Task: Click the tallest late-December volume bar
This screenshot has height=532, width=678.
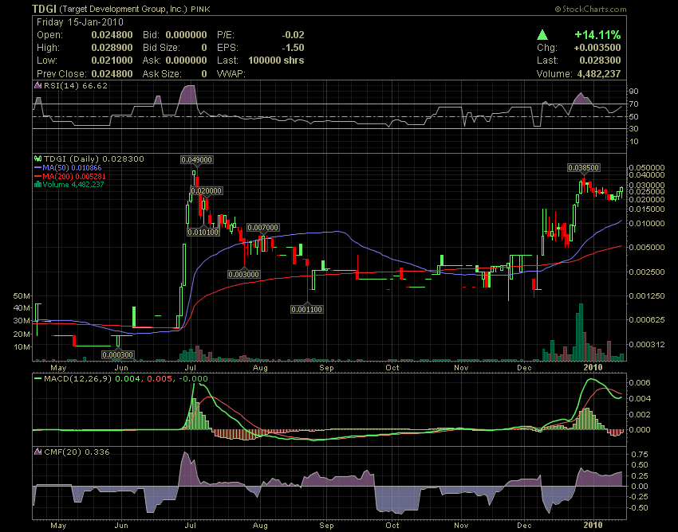Action: point(581,332)
